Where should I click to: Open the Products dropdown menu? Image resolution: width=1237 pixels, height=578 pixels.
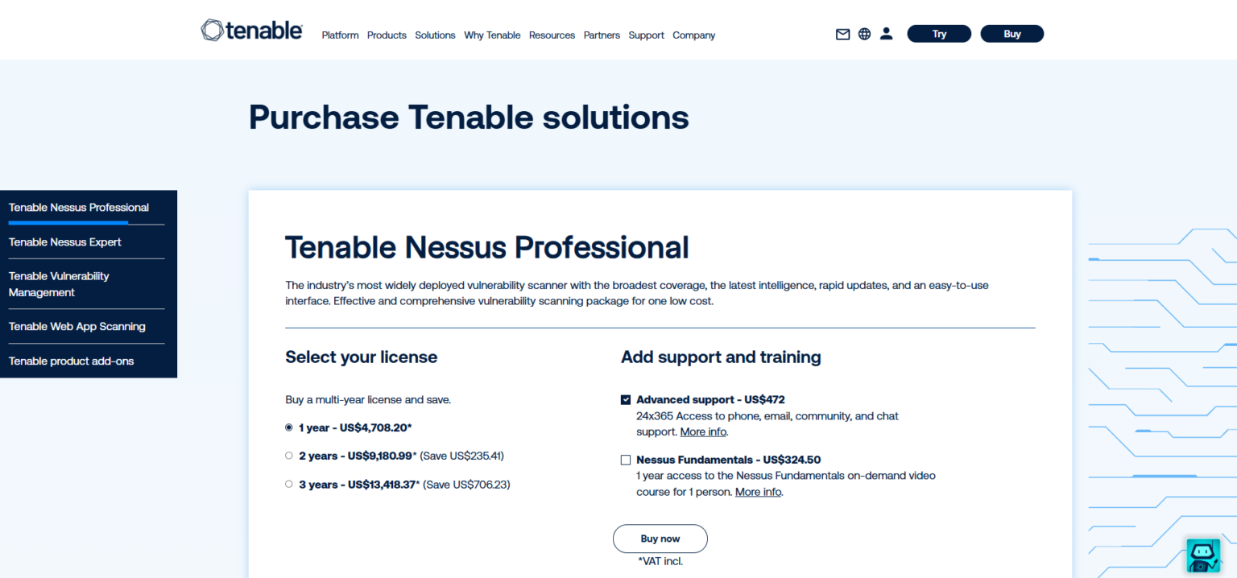(387, 35)
